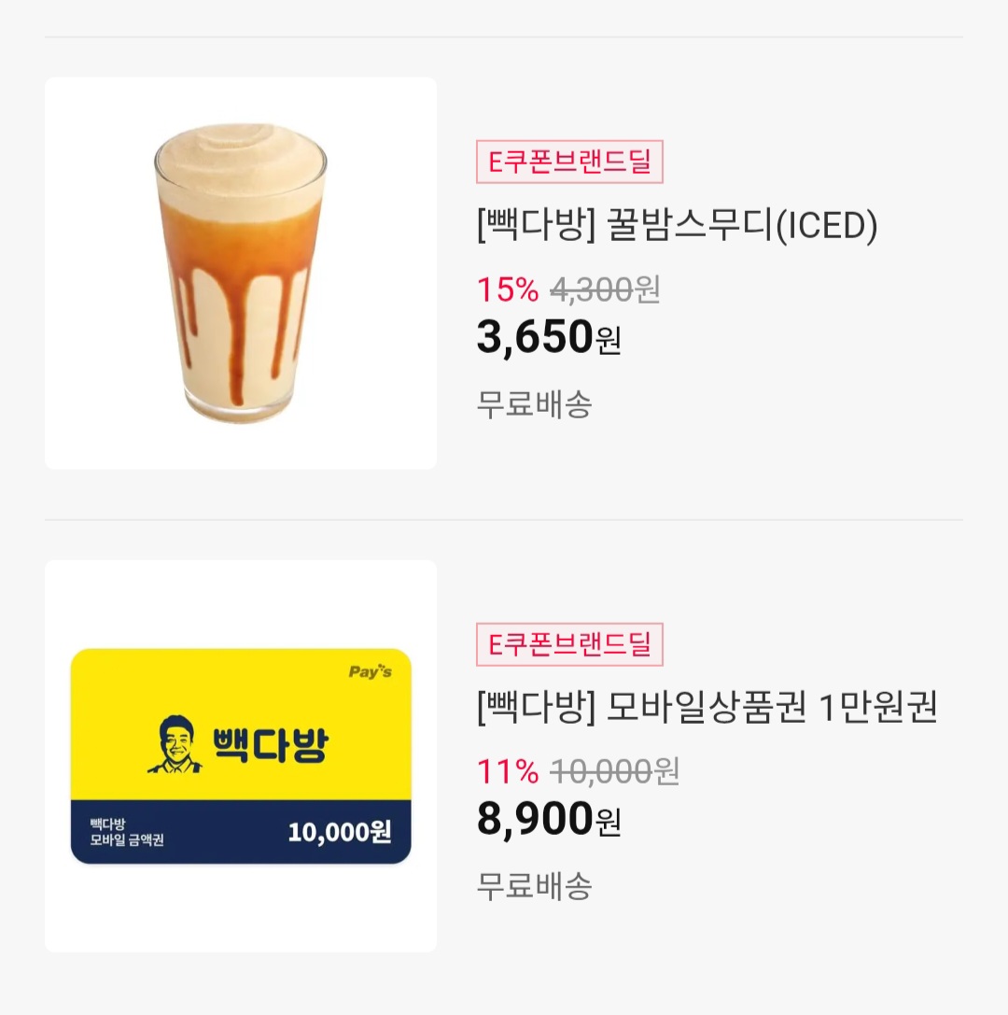The image size is (1008, 1015).
Task: Click the 빽다방 brand wordmark on the card
Action: [x=271, y=745]
